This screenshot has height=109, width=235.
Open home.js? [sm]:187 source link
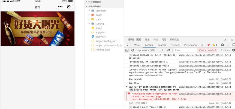coord(220,103)
